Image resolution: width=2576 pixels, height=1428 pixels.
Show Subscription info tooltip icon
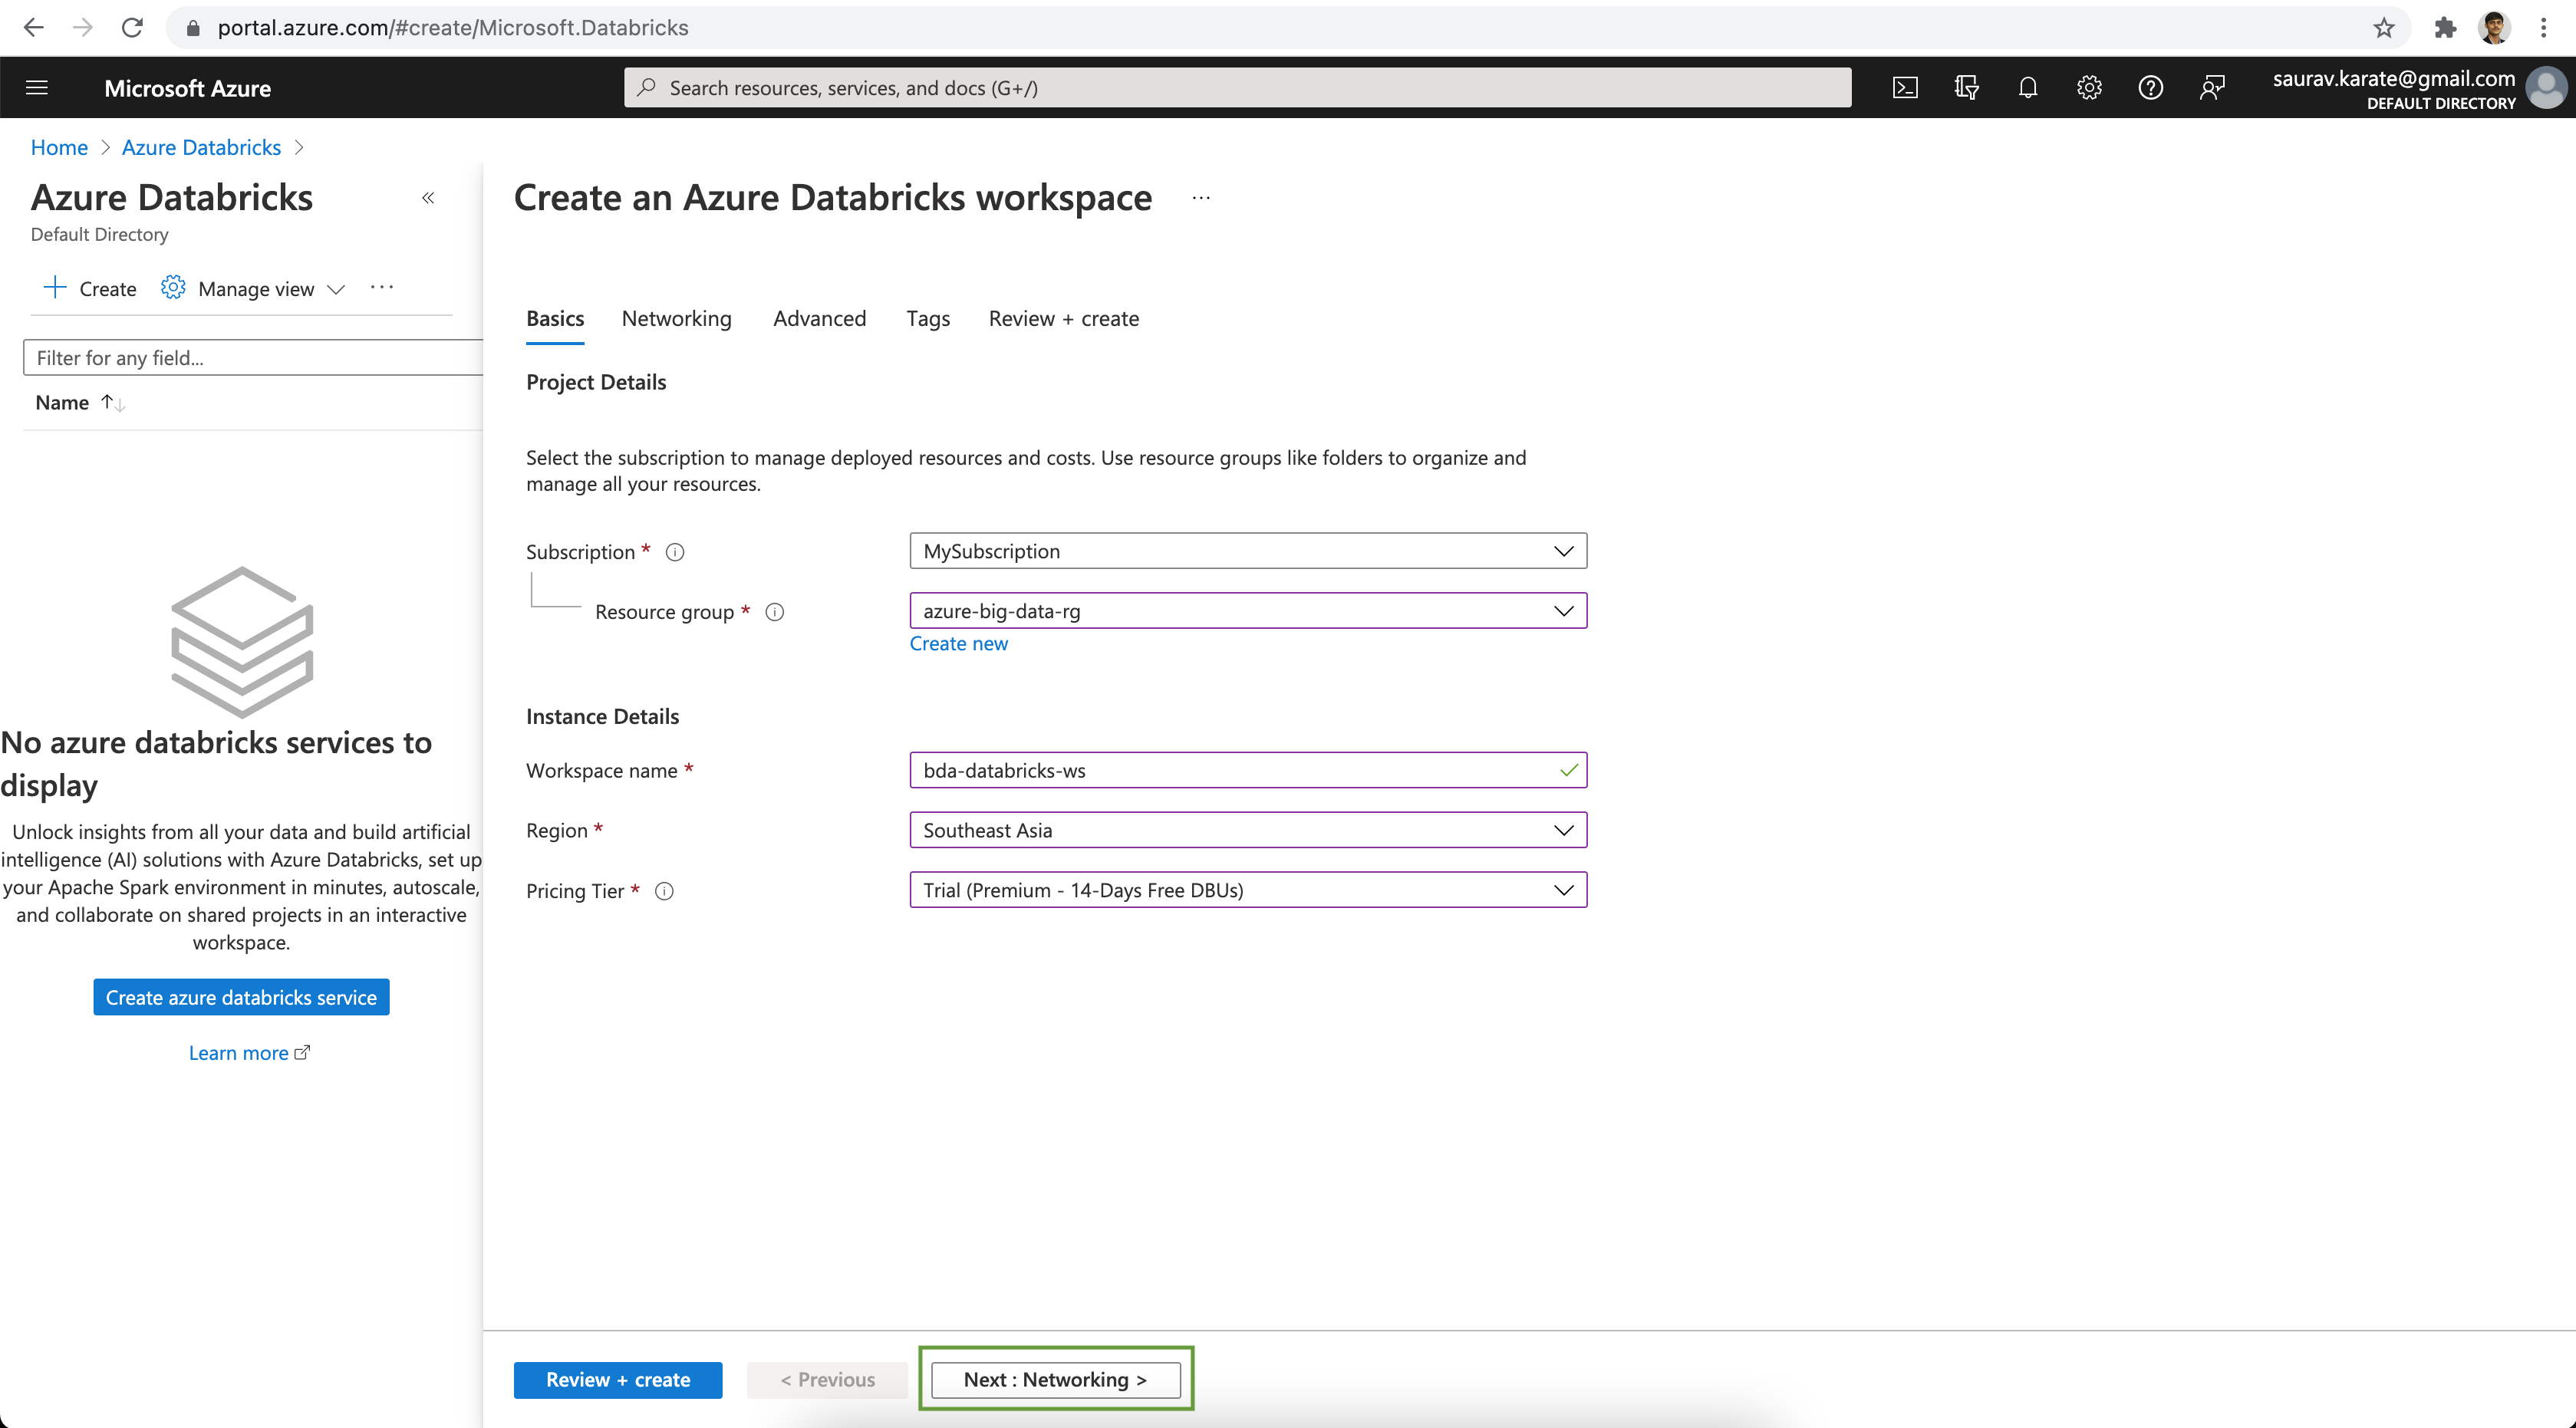tap(675, 552)
